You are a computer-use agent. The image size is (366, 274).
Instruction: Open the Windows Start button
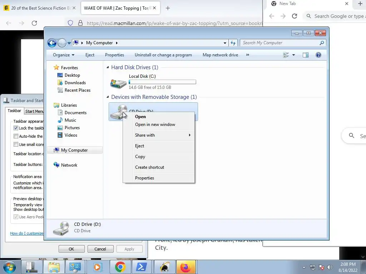pos(10,267)
